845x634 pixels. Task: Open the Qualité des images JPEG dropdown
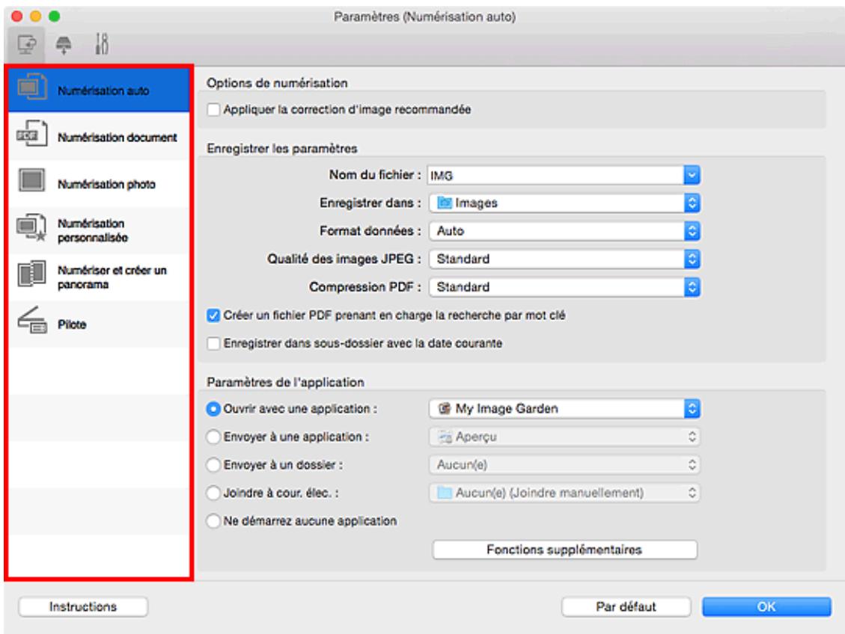pos(564,259)
